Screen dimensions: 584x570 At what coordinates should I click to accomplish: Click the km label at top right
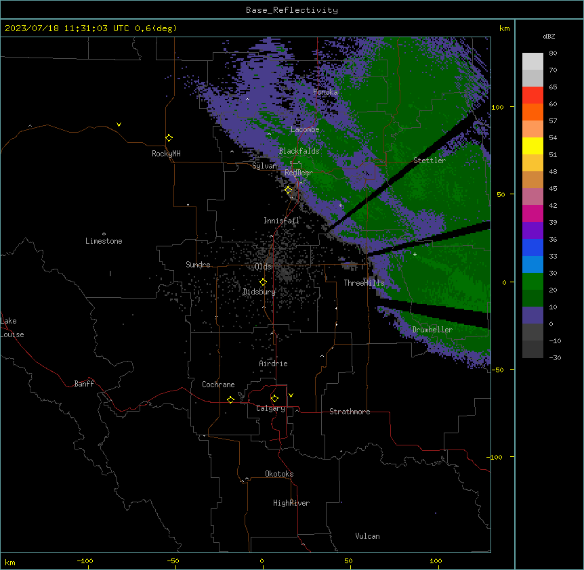(x=505, y=28)
